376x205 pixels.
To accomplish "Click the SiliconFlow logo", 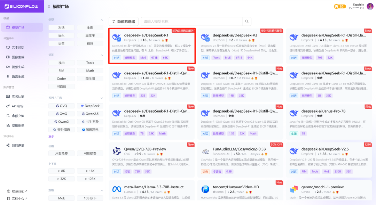I will tap(21, 7).
